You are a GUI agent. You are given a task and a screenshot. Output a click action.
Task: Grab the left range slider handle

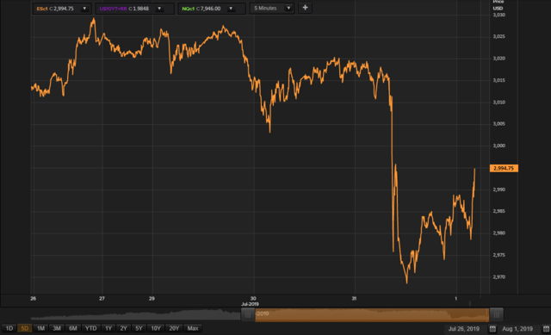(x=248, y=314)
